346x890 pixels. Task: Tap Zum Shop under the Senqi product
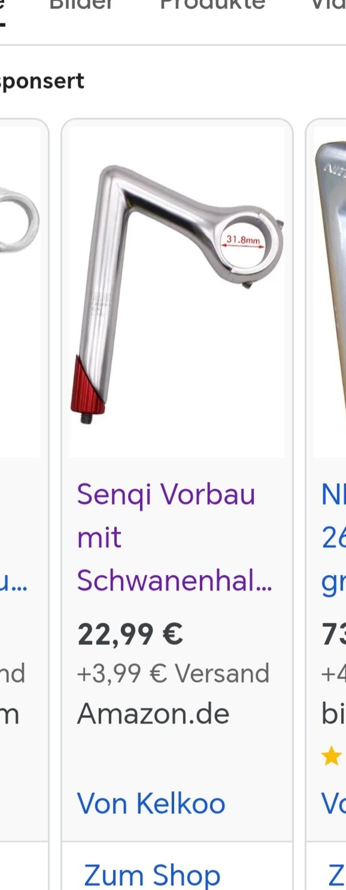coord(153,875)
